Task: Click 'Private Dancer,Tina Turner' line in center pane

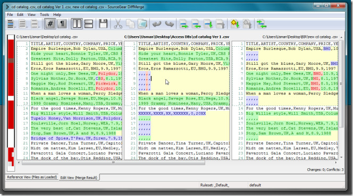Action: point(184,143)
